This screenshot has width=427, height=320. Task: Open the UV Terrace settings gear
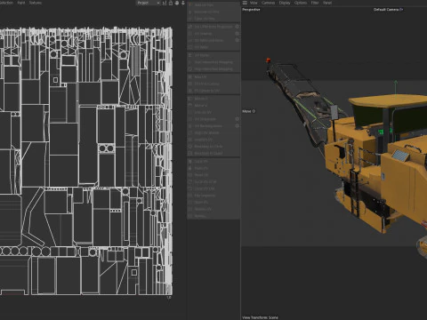coord(237,119)
